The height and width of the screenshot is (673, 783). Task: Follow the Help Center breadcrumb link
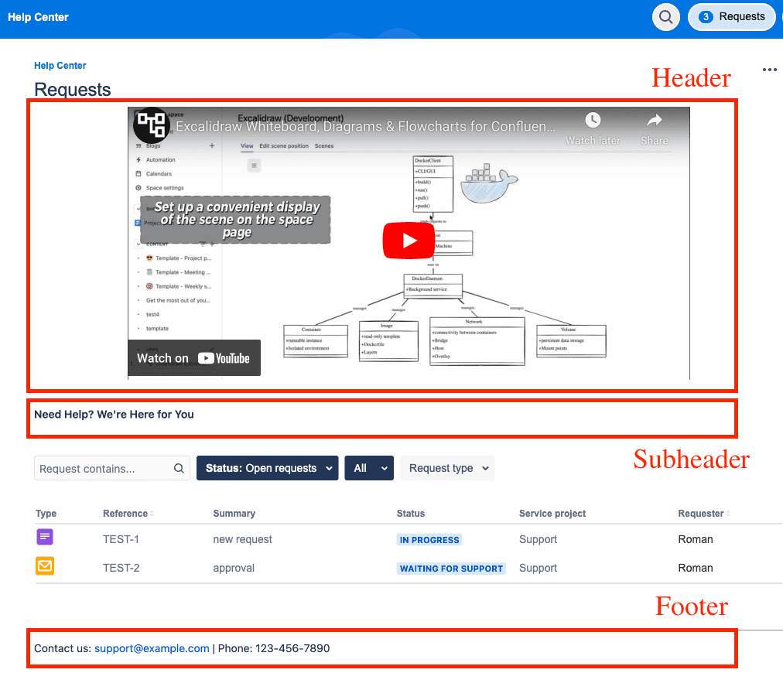click(x=60, y=66)
